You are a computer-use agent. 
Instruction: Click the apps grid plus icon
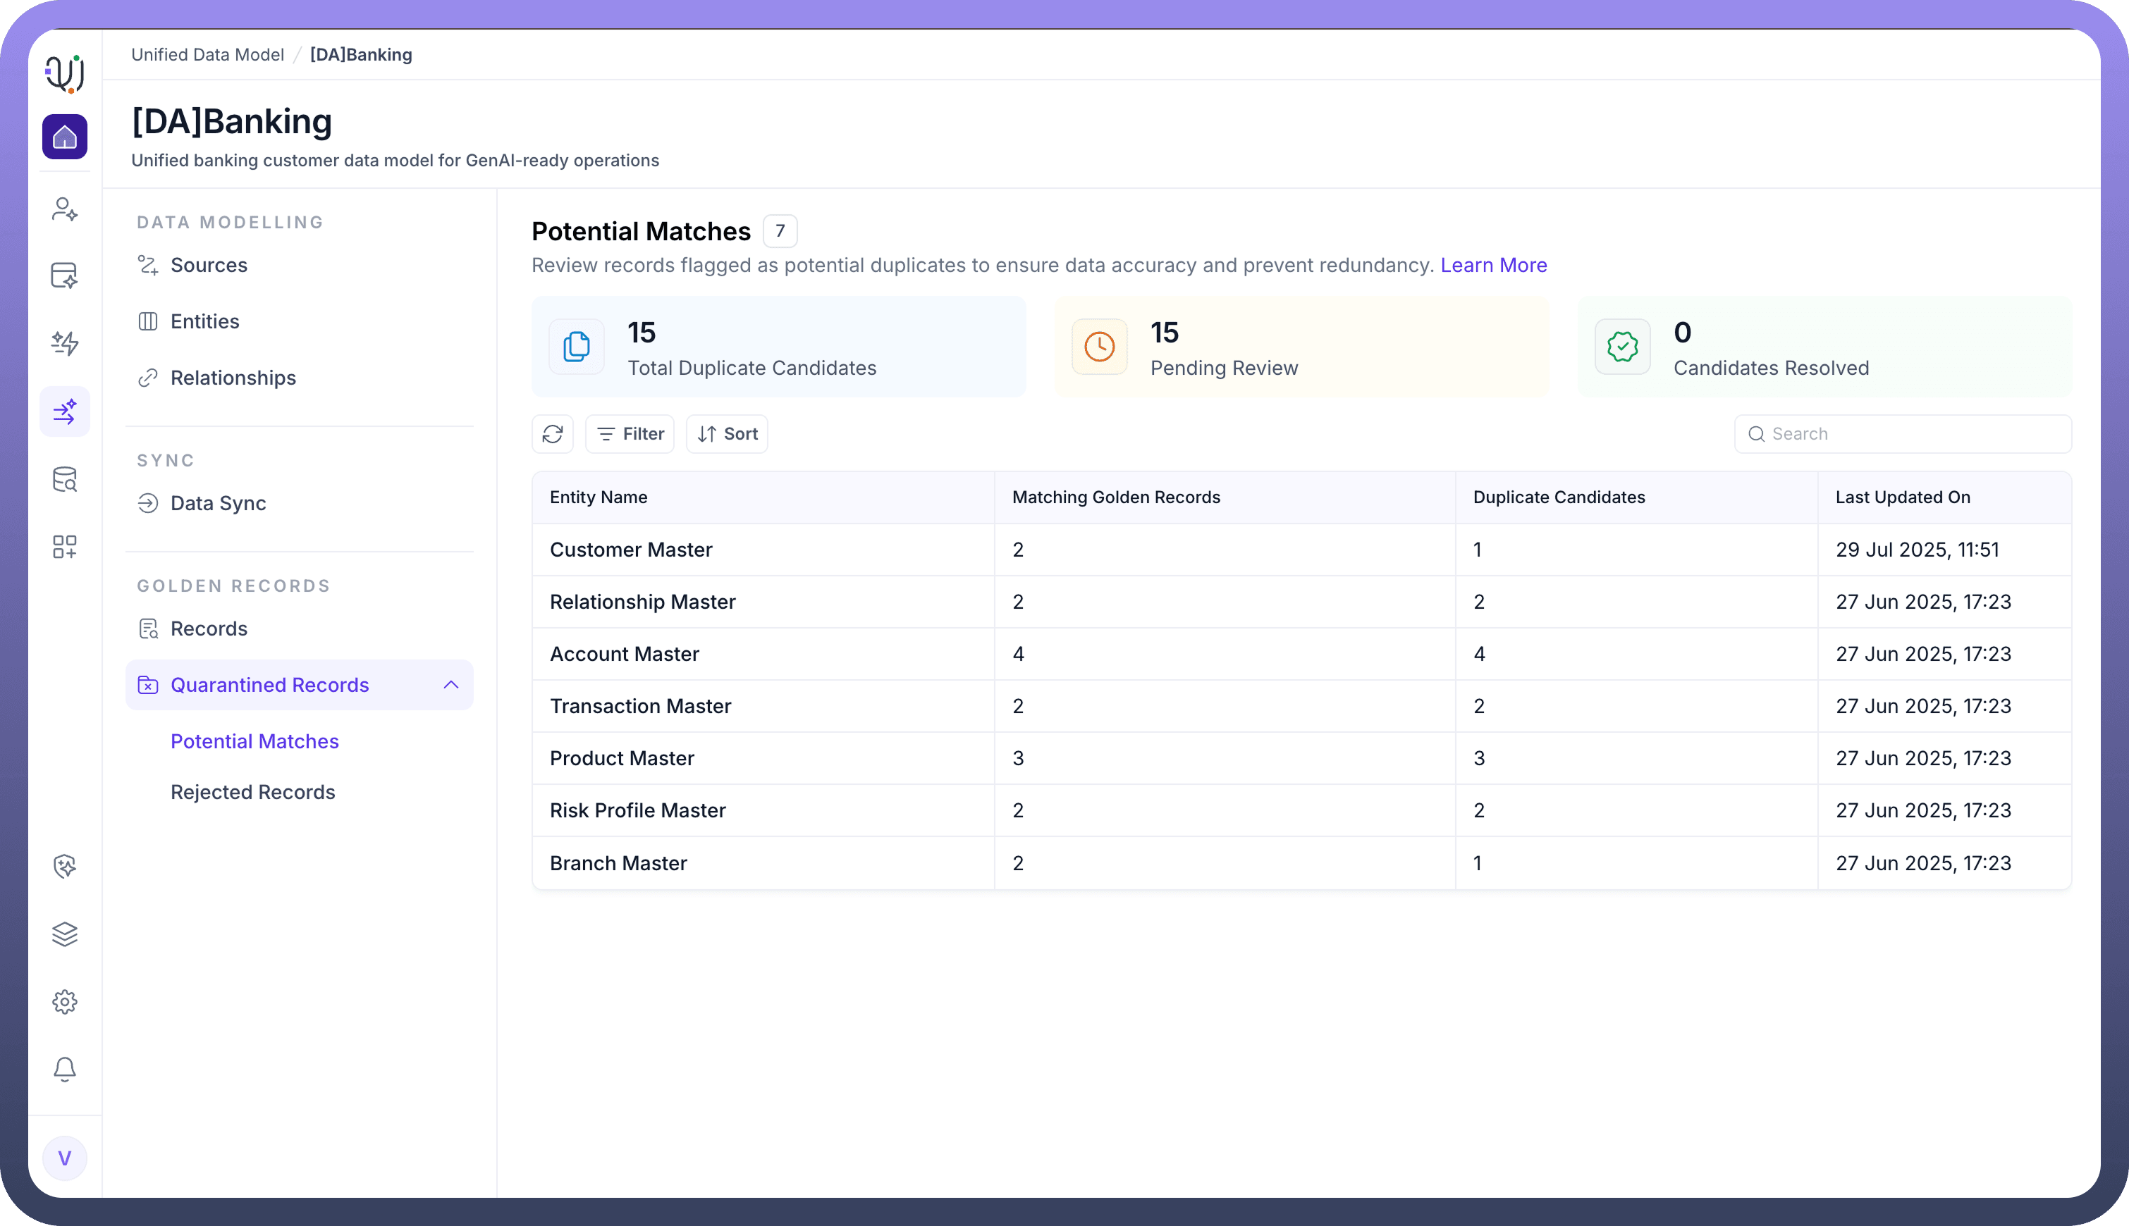click(x=65, y=547)
